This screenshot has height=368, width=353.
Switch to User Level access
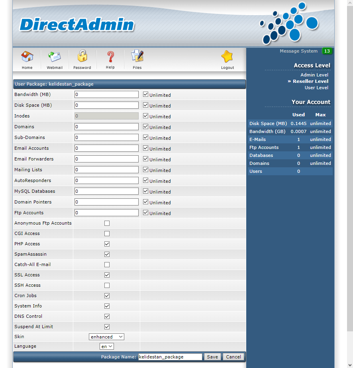[x=316, y=88]
